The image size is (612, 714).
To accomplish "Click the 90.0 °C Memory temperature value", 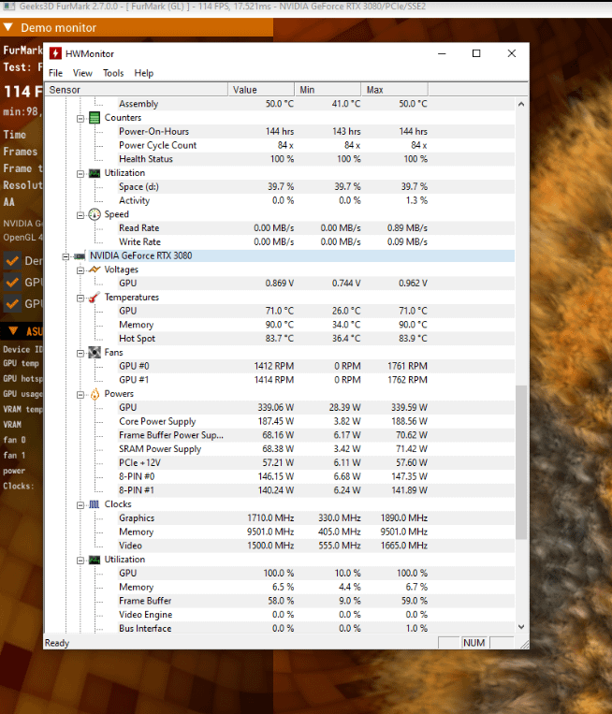I will 279,325.
